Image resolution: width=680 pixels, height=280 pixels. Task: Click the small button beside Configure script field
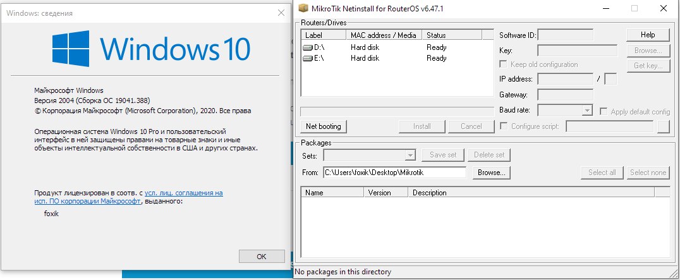click(x=664, y=126)
